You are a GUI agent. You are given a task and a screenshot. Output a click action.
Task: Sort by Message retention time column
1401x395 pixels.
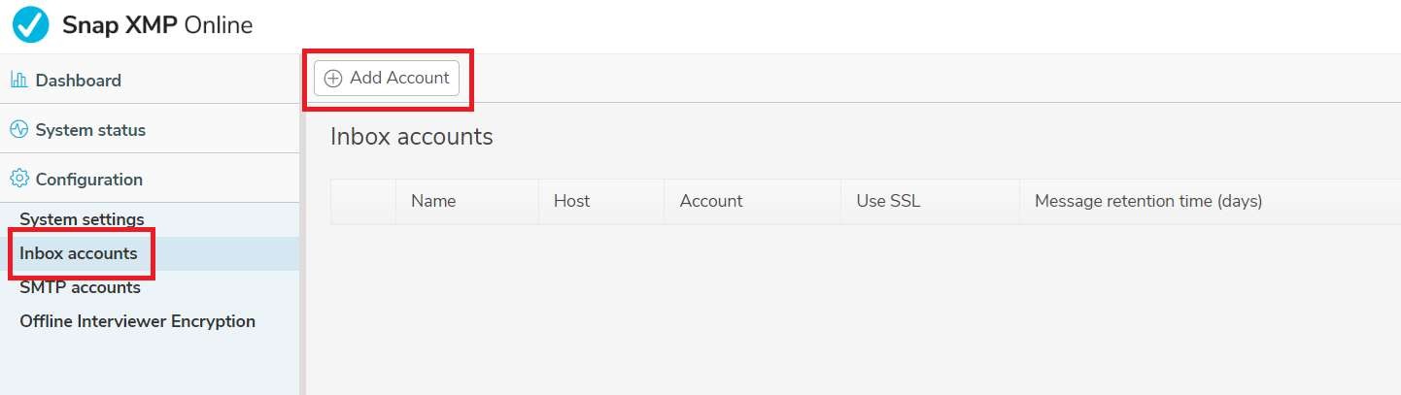click(1148, 202)
